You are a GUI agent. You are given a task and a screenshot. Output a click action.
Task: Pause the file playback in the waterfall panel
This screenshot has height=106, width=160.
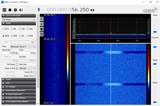(42, 24)
